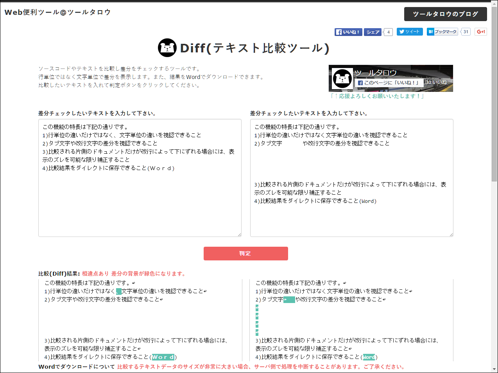Click the bear avatar inside the ツールタロウ banner
The image size is (498, 373).
[x=342, y=78]
